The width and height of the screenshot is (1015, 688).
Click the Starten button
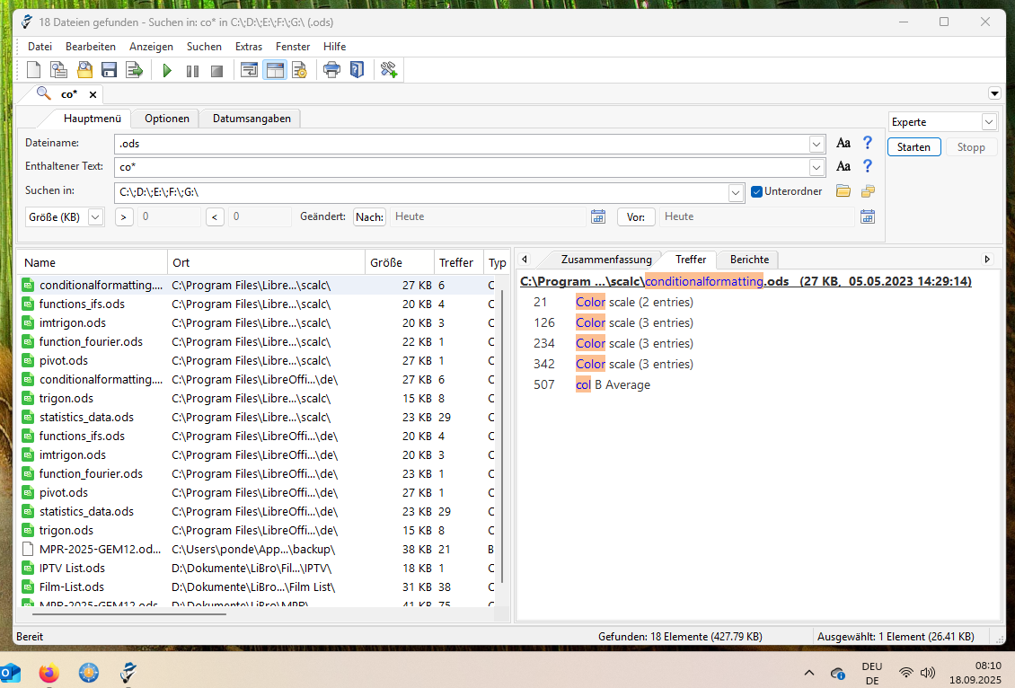tap(913, 147)
